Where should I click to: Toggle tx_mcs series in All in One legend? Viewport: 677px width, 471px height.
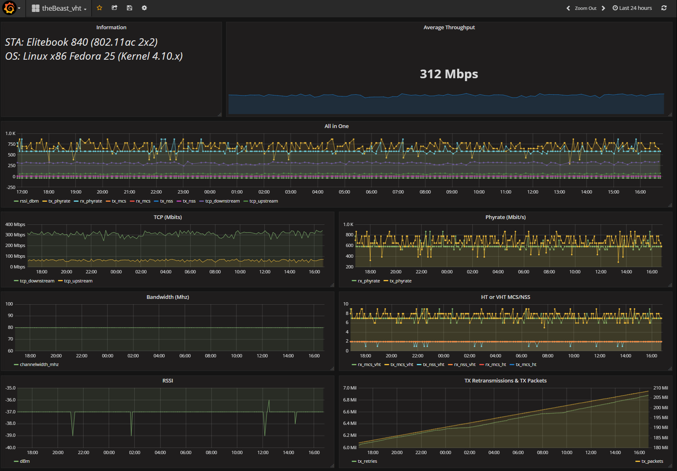coord(119,201)
